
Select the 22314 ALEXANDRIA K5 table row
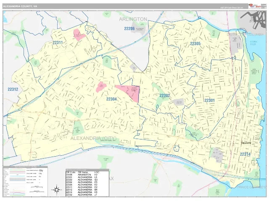[x=87, y=192]
